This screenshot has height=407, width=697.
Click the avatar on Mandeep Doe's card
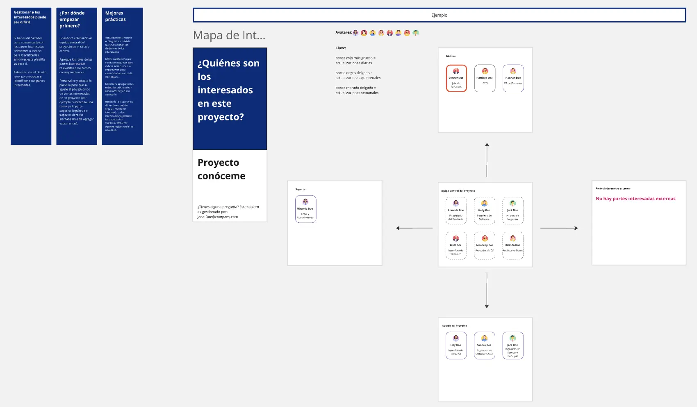point(485,238)
